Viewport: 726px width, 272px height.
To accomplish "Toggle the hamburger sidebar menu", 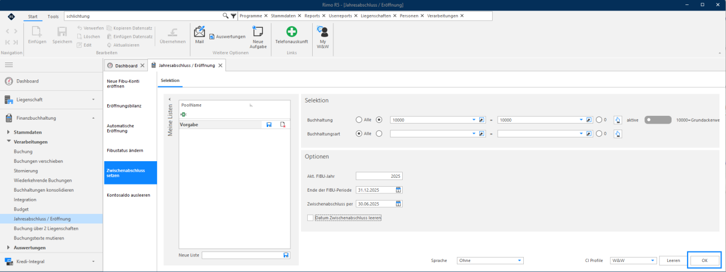I will pyautogui.click(x=9, y=65).
